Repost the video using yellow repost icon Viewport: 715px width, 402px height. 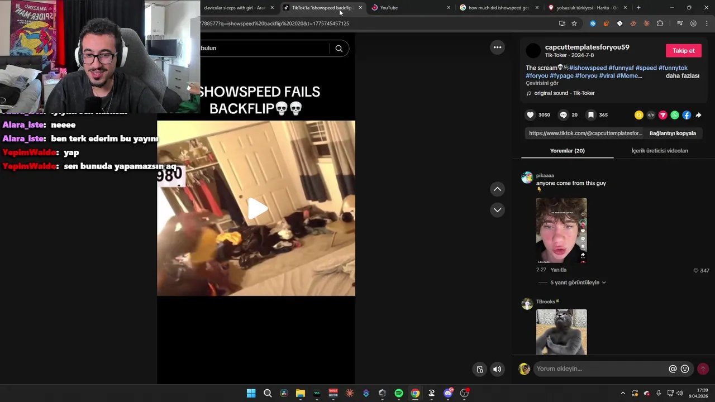coord(639,115)
